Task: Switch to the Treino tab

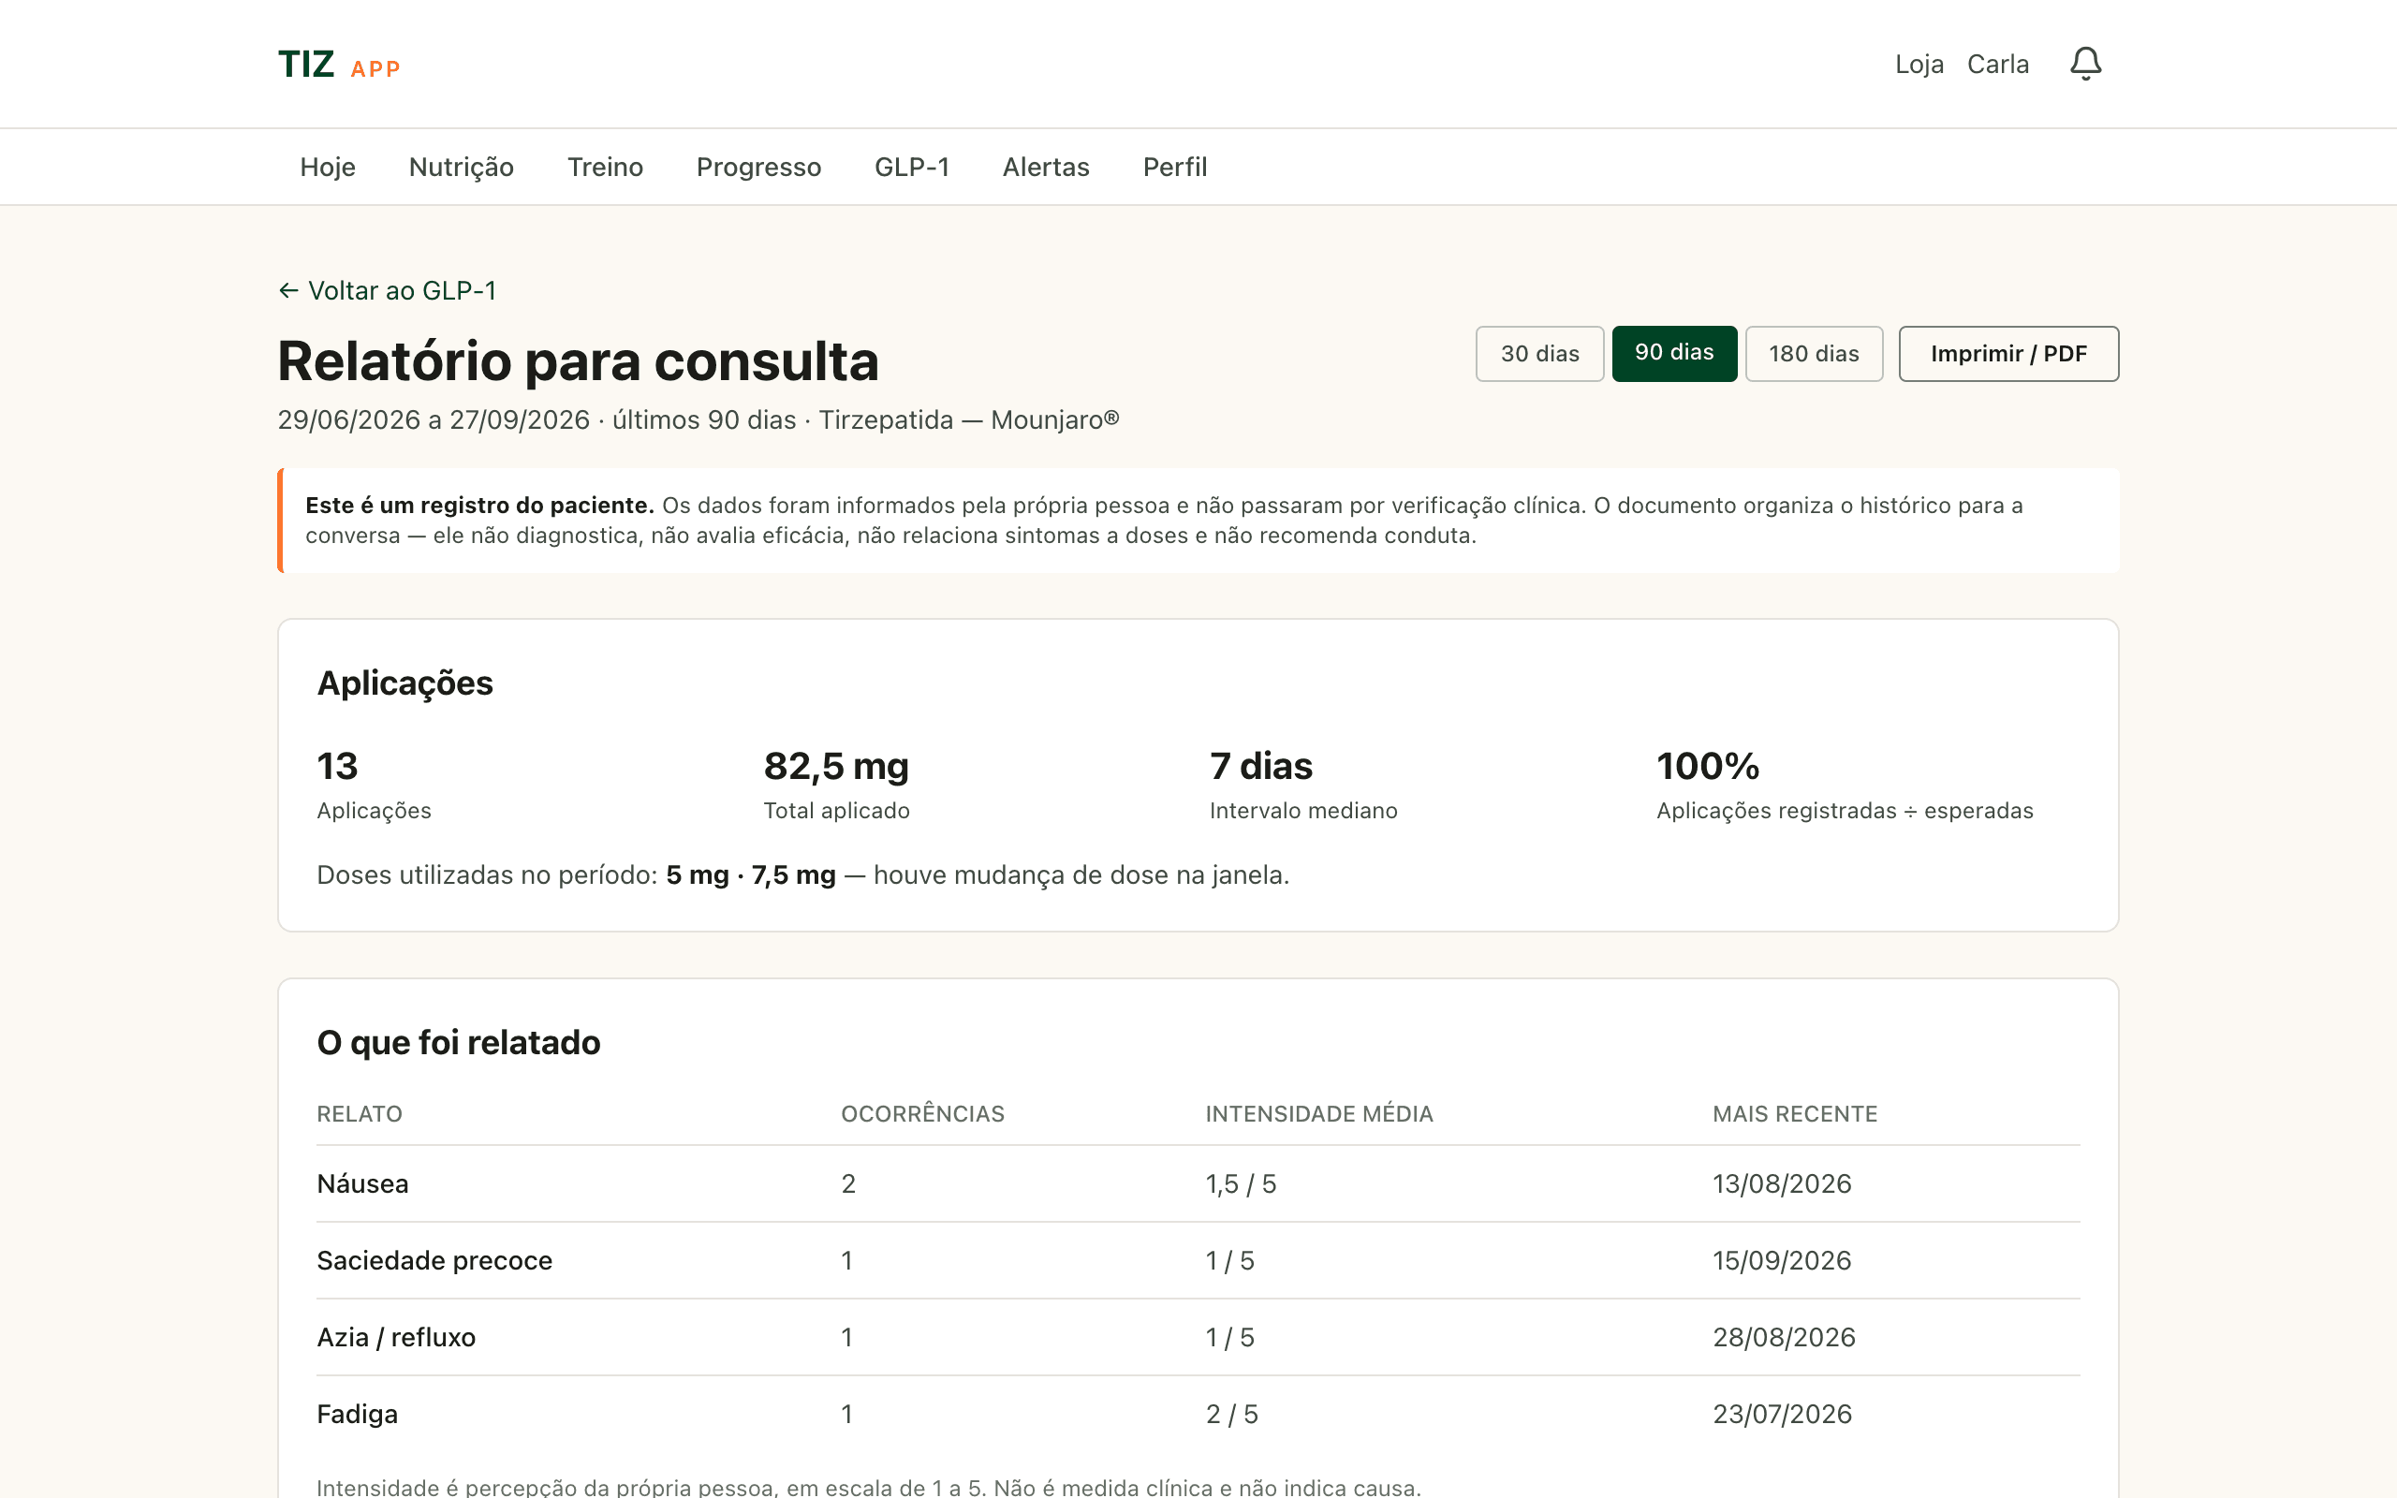Action: click(605, 167)
